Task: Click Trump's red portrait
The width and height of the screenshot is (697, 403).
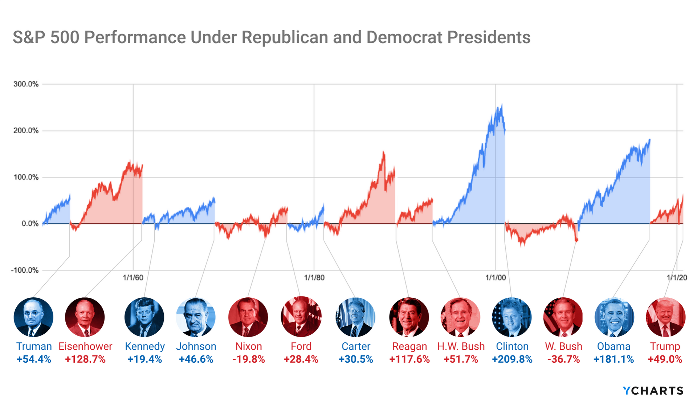Action: [666, 317]
